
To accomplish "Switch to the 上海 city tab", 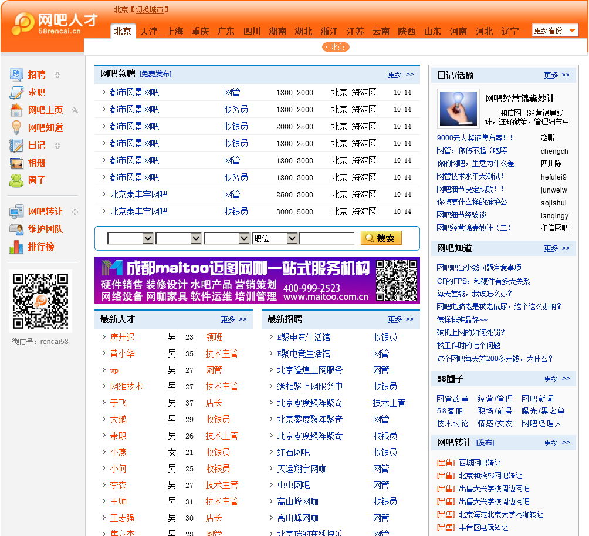I will pyautogui.click(x=174, y=31).
